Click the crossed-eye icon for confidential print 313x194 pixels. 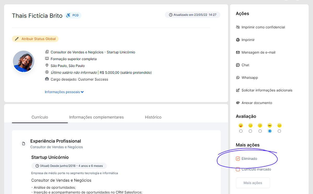[x=238, y=27]
